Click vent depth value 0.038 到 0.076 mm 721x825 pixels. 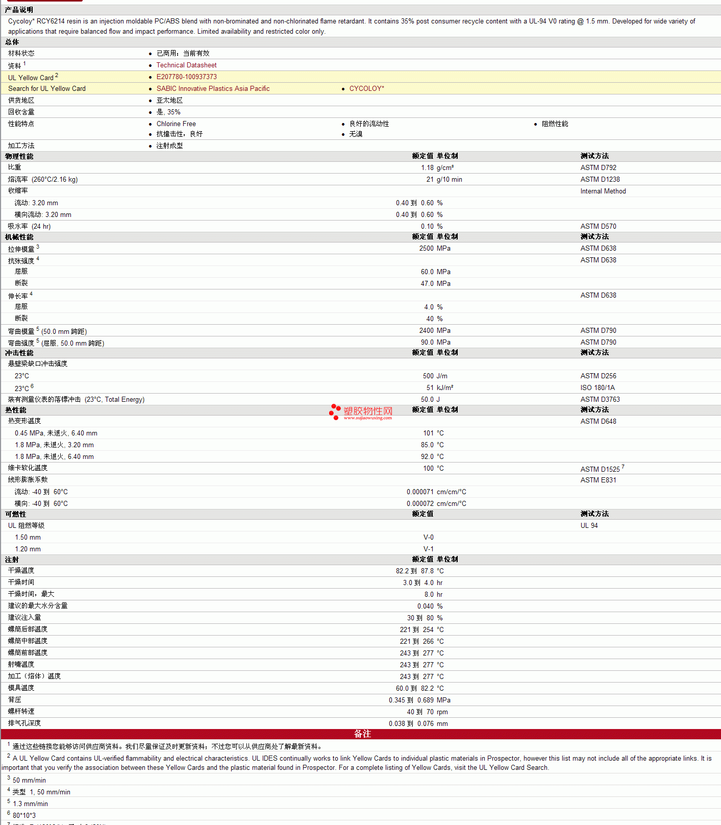point(418,724)
